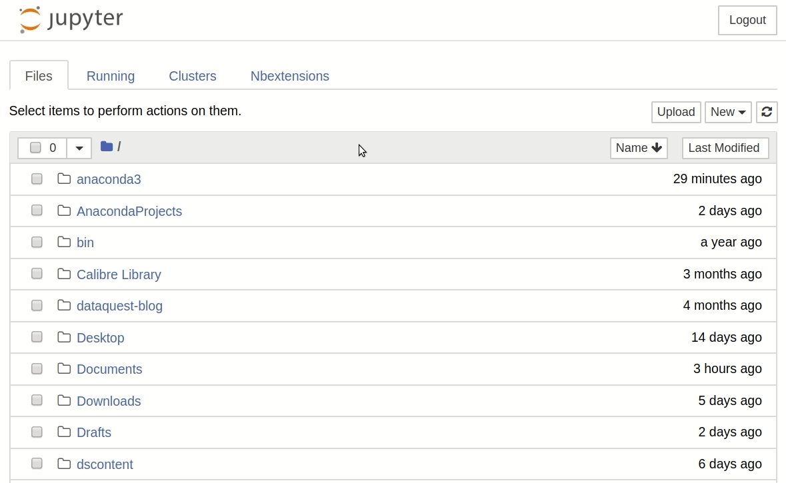Viewport: 786px width, 483px height.
Task: Tick the checkbox for AnacondaProjects
Action: (37, 211)
